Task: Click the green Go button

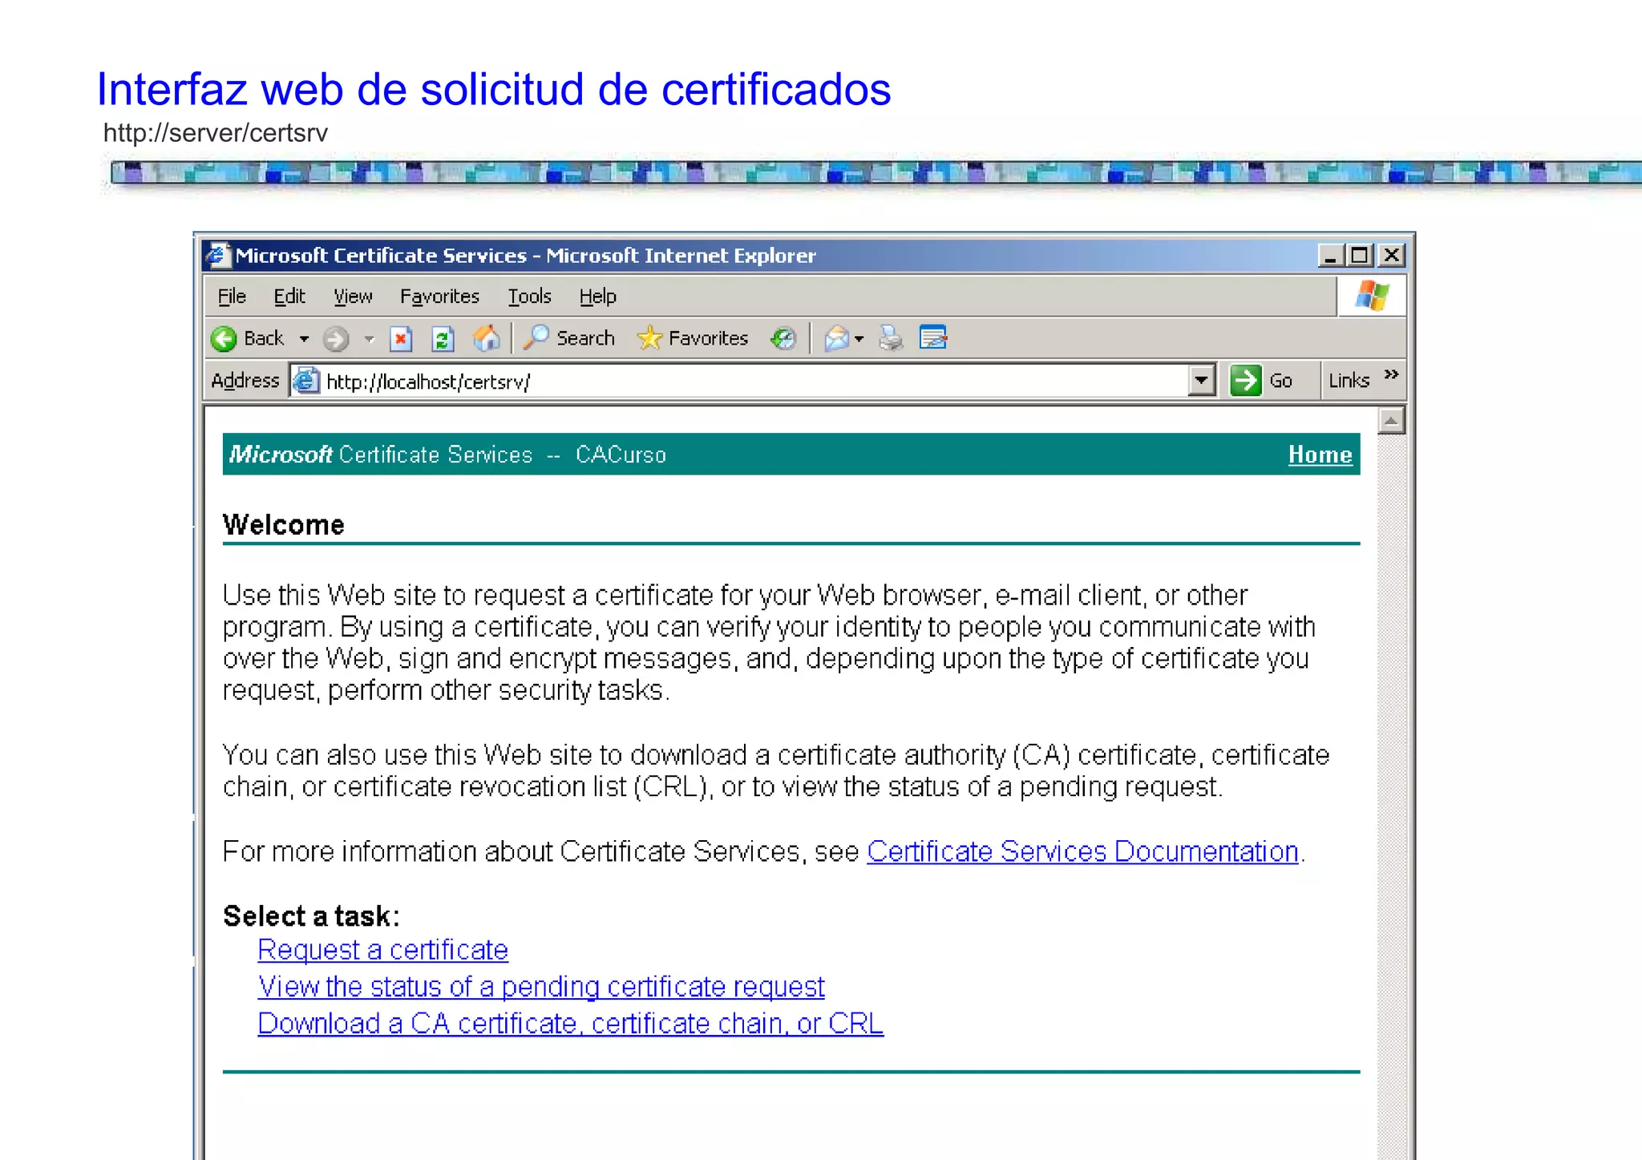Action: 1263,380
